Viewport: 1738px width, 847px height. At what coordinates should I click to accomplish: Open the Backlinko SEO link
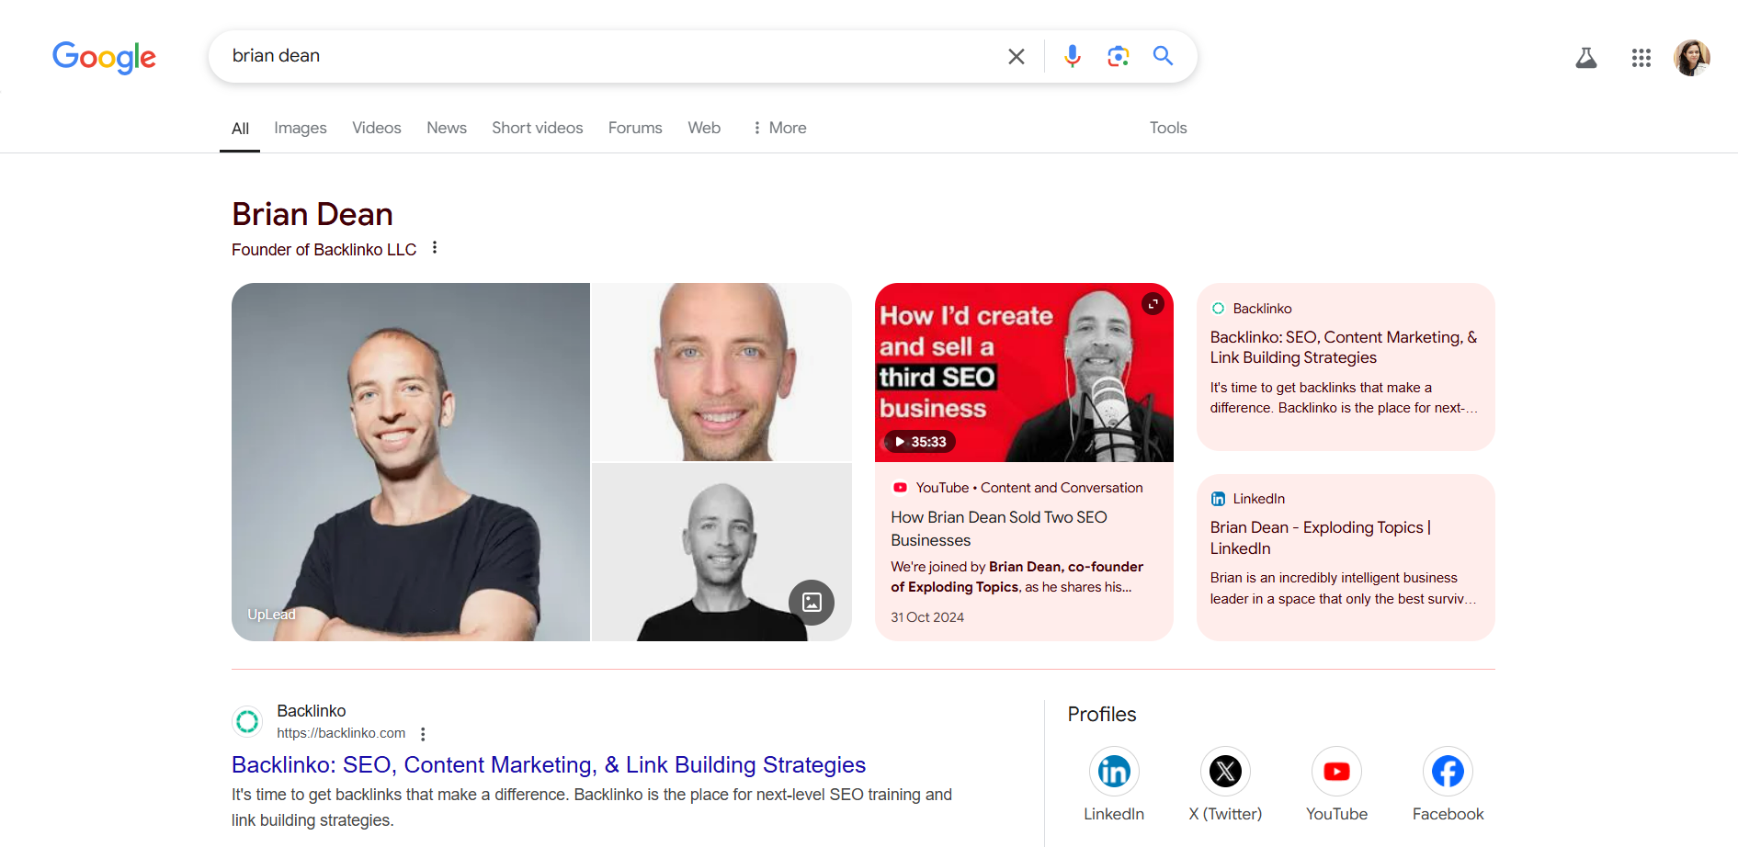[x=549, y=764]
